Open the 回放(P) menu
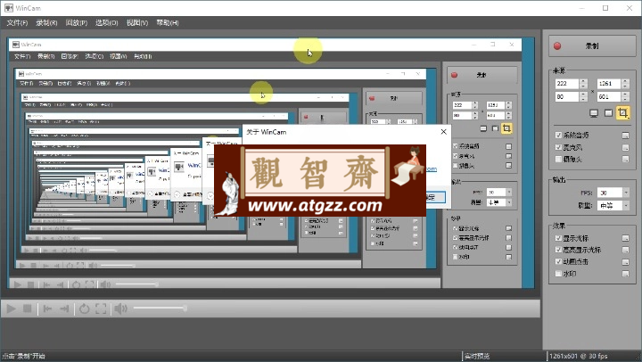Image resolution: width=642 pixels, height=362 pixels. coord(77,22)
